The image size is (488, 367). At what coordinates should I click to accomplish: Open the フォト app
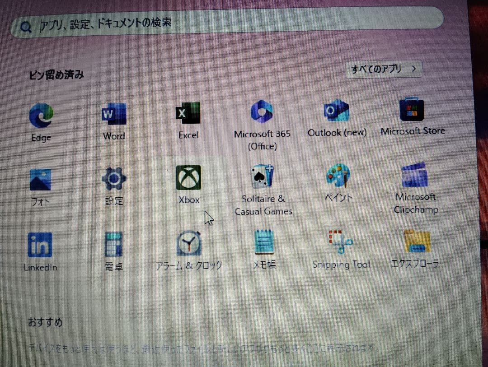40,178
